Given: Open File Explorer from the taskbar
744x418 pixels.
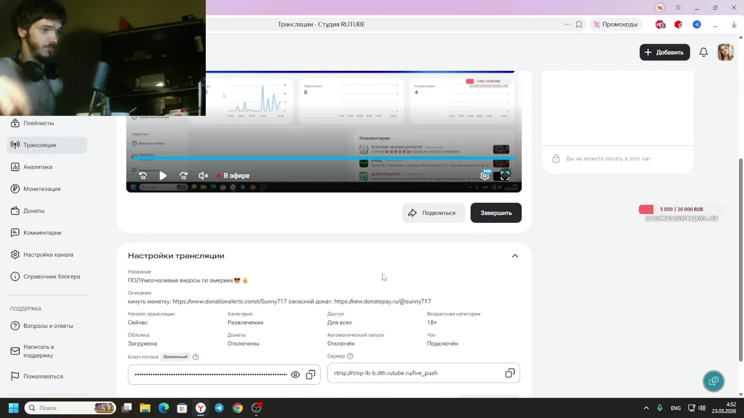Looking at the screenshot, I should [x=145, y=408].
